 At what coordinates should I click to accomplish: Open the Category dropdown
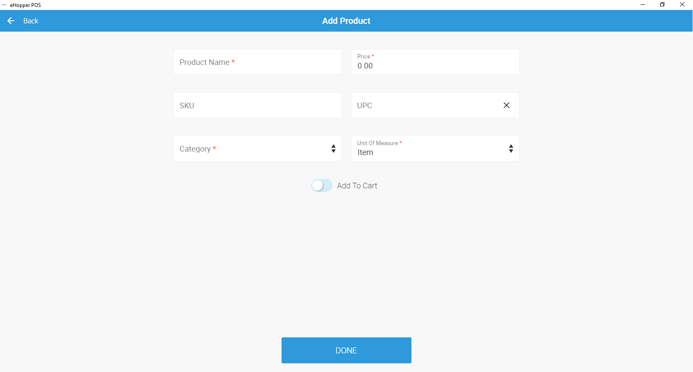[258, 149]
